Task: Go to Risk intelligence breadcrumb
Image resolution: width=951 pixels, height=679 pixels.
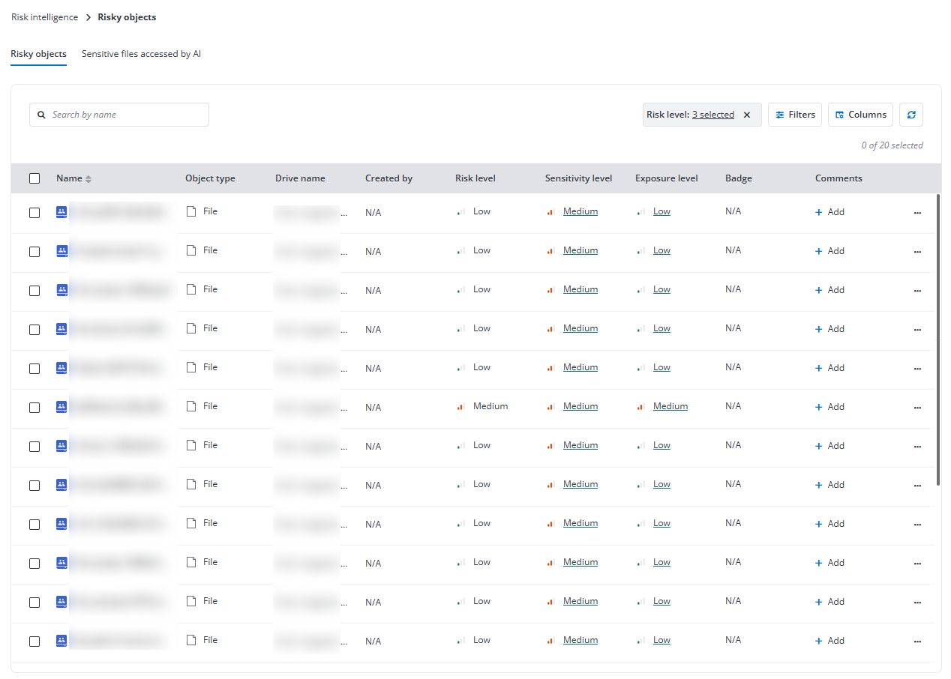Action: click(x=44, y=17)
